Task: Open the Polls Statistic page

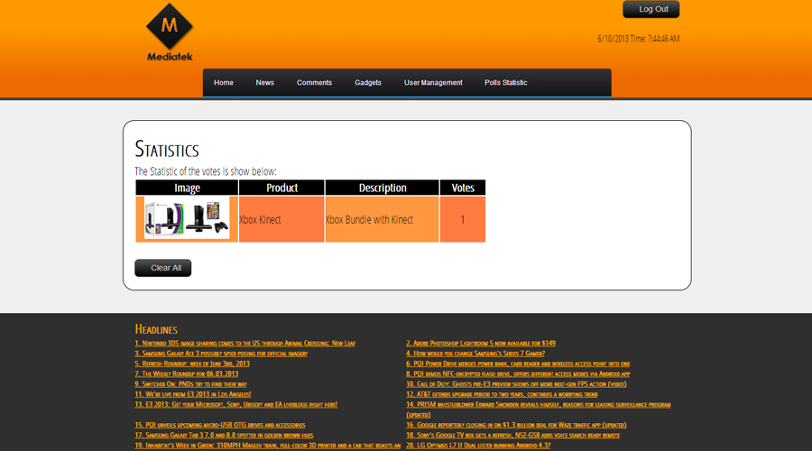Action: click(x=506, y=82)
